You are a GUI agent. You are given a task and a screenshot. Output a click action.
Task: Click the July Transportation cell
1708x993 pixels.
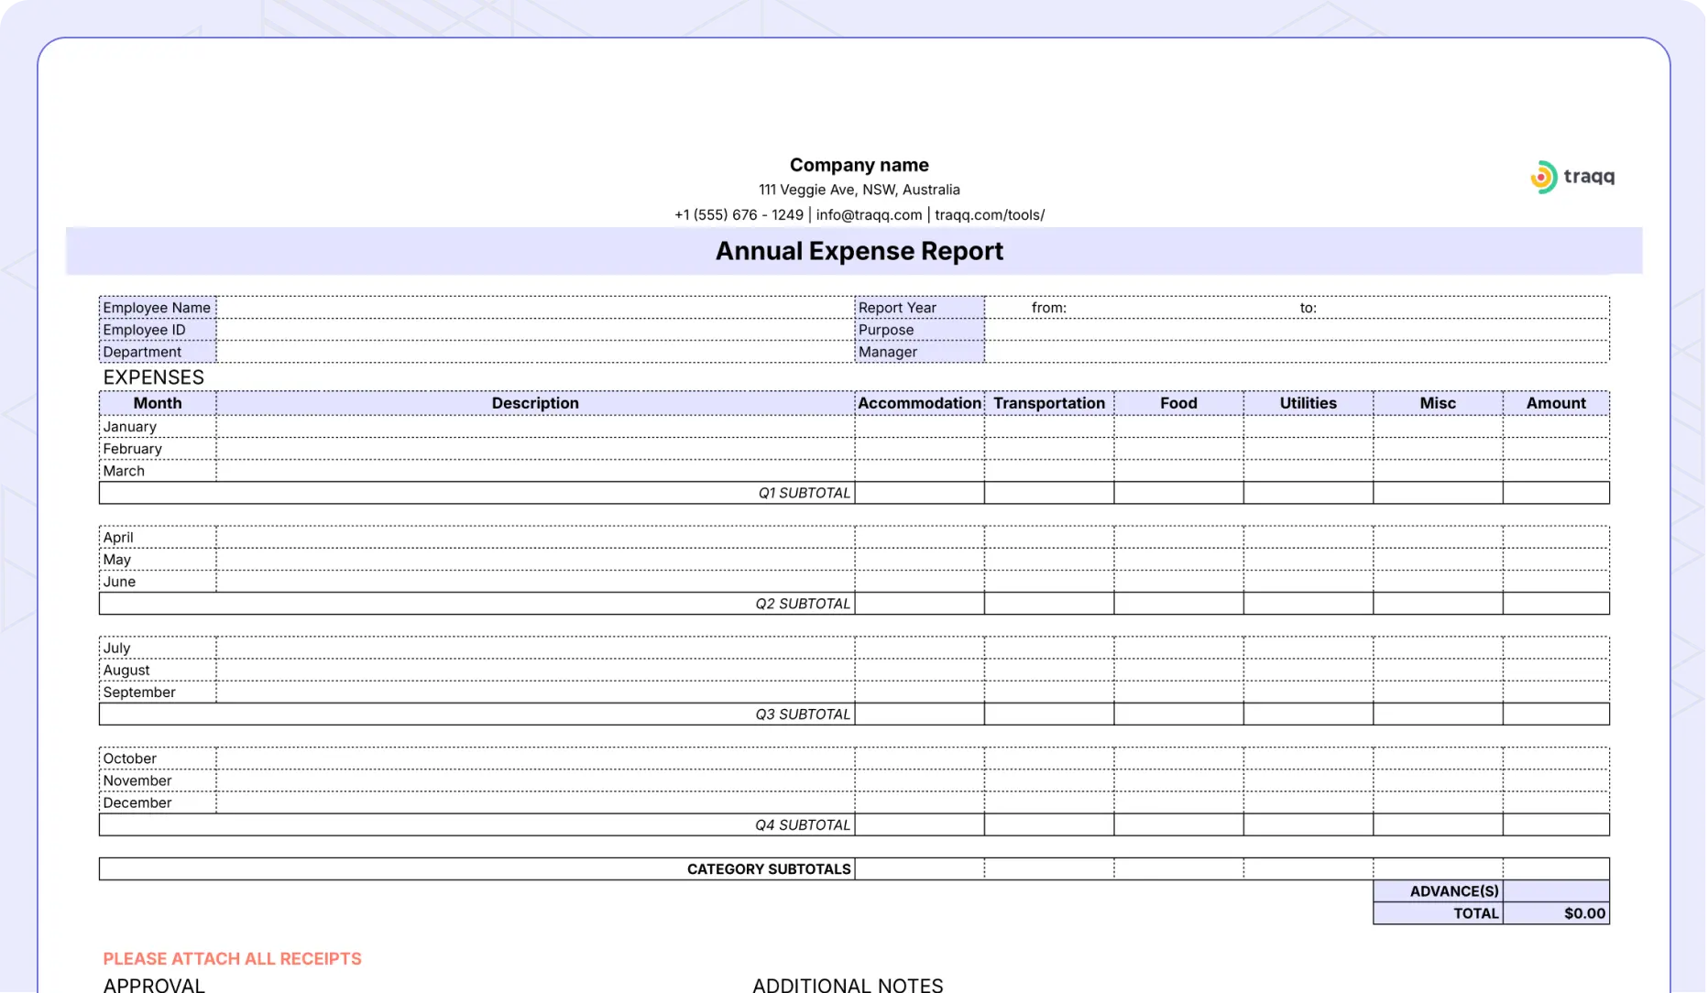pos(1049,648)
